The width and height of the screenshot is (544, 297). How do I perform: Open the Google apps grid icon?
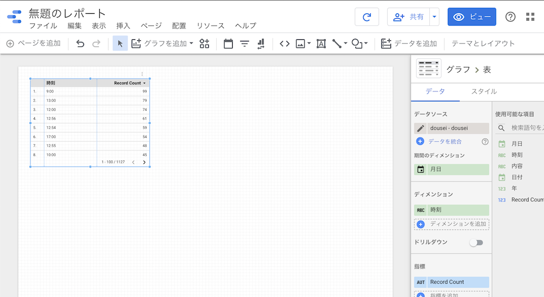[530, 16]
